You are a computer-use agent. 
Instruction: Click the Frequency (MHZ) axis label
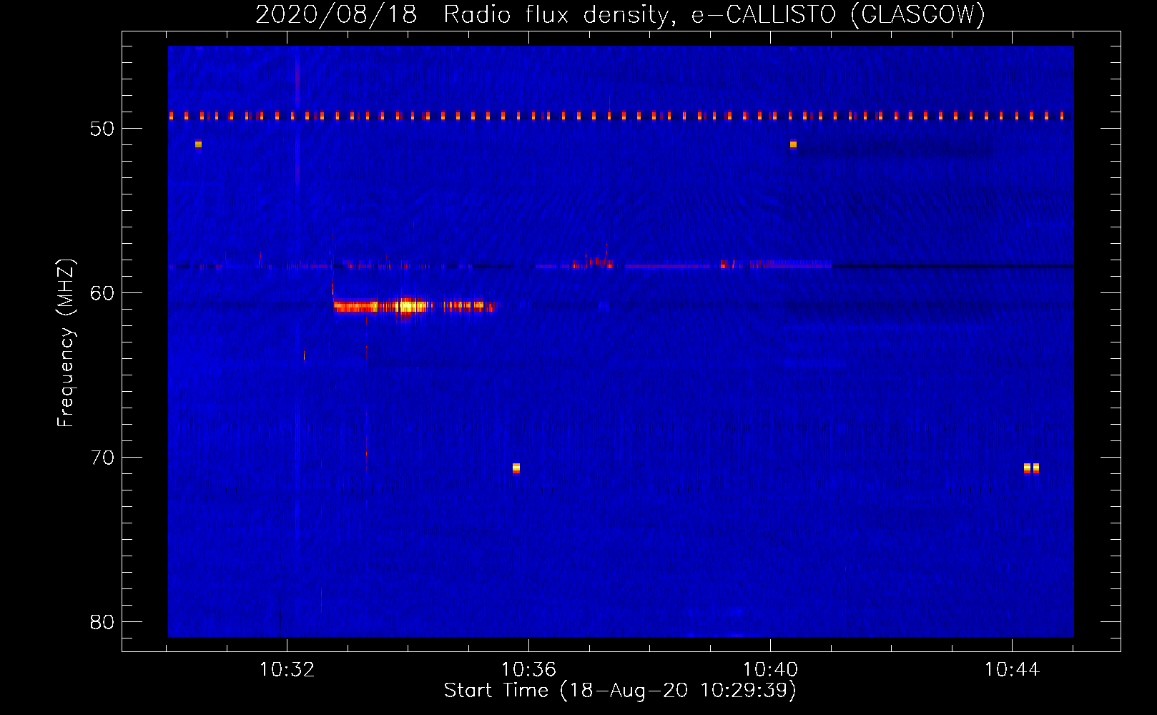click(x=65, y=343)
